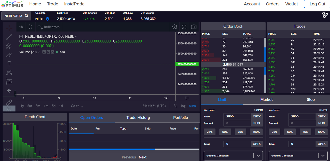This screenshot has height=161, width=330.
Task: Hide the Volume indicator with eye icon
Action: point(44,52)
